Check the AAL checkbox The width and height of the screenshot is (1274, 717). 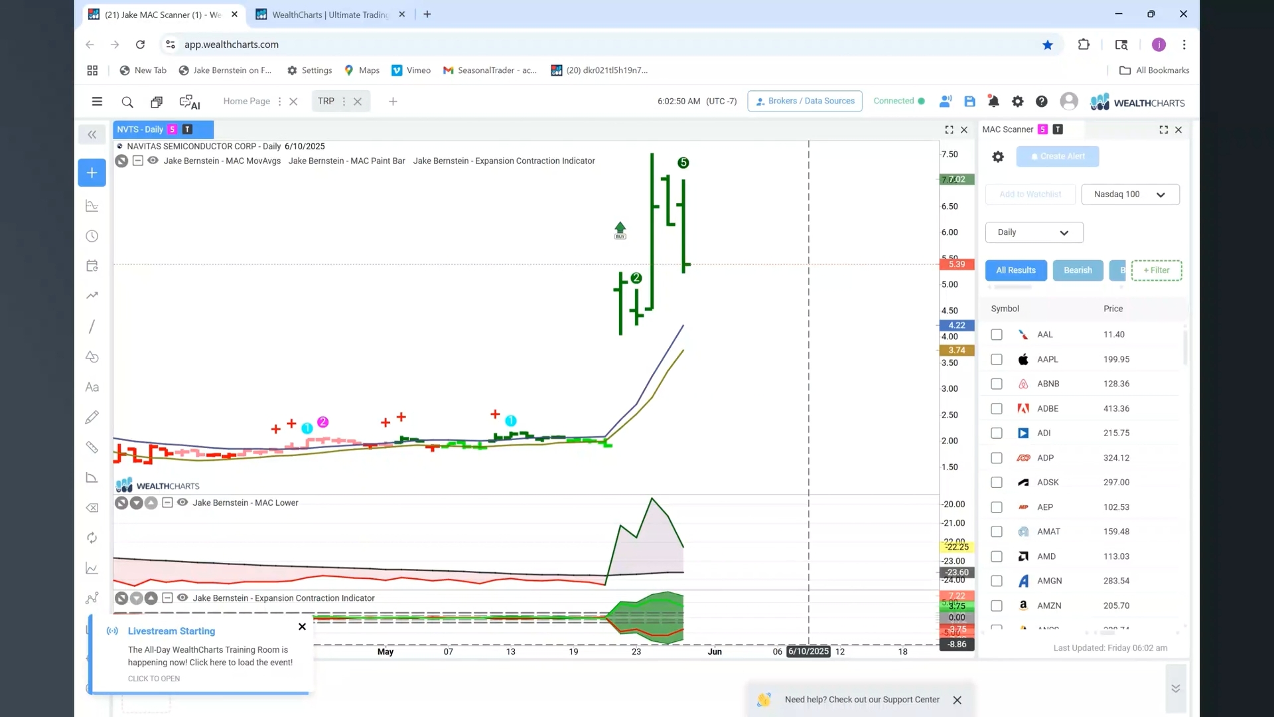997,335
